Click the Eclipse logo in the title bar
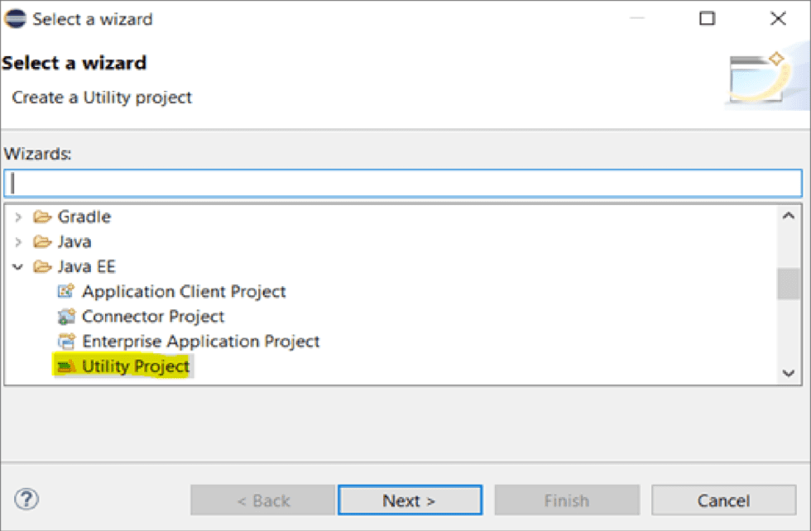Image resolution: width=811 pixels, height=531 pixels. (x=16, y=18)
